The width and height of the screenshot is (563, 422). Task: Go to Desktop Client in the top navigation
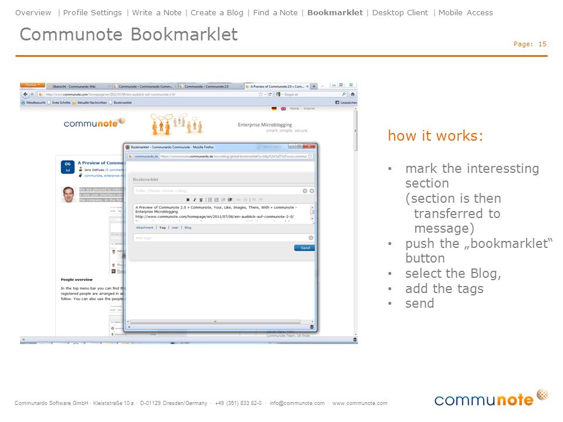point(400,12)
